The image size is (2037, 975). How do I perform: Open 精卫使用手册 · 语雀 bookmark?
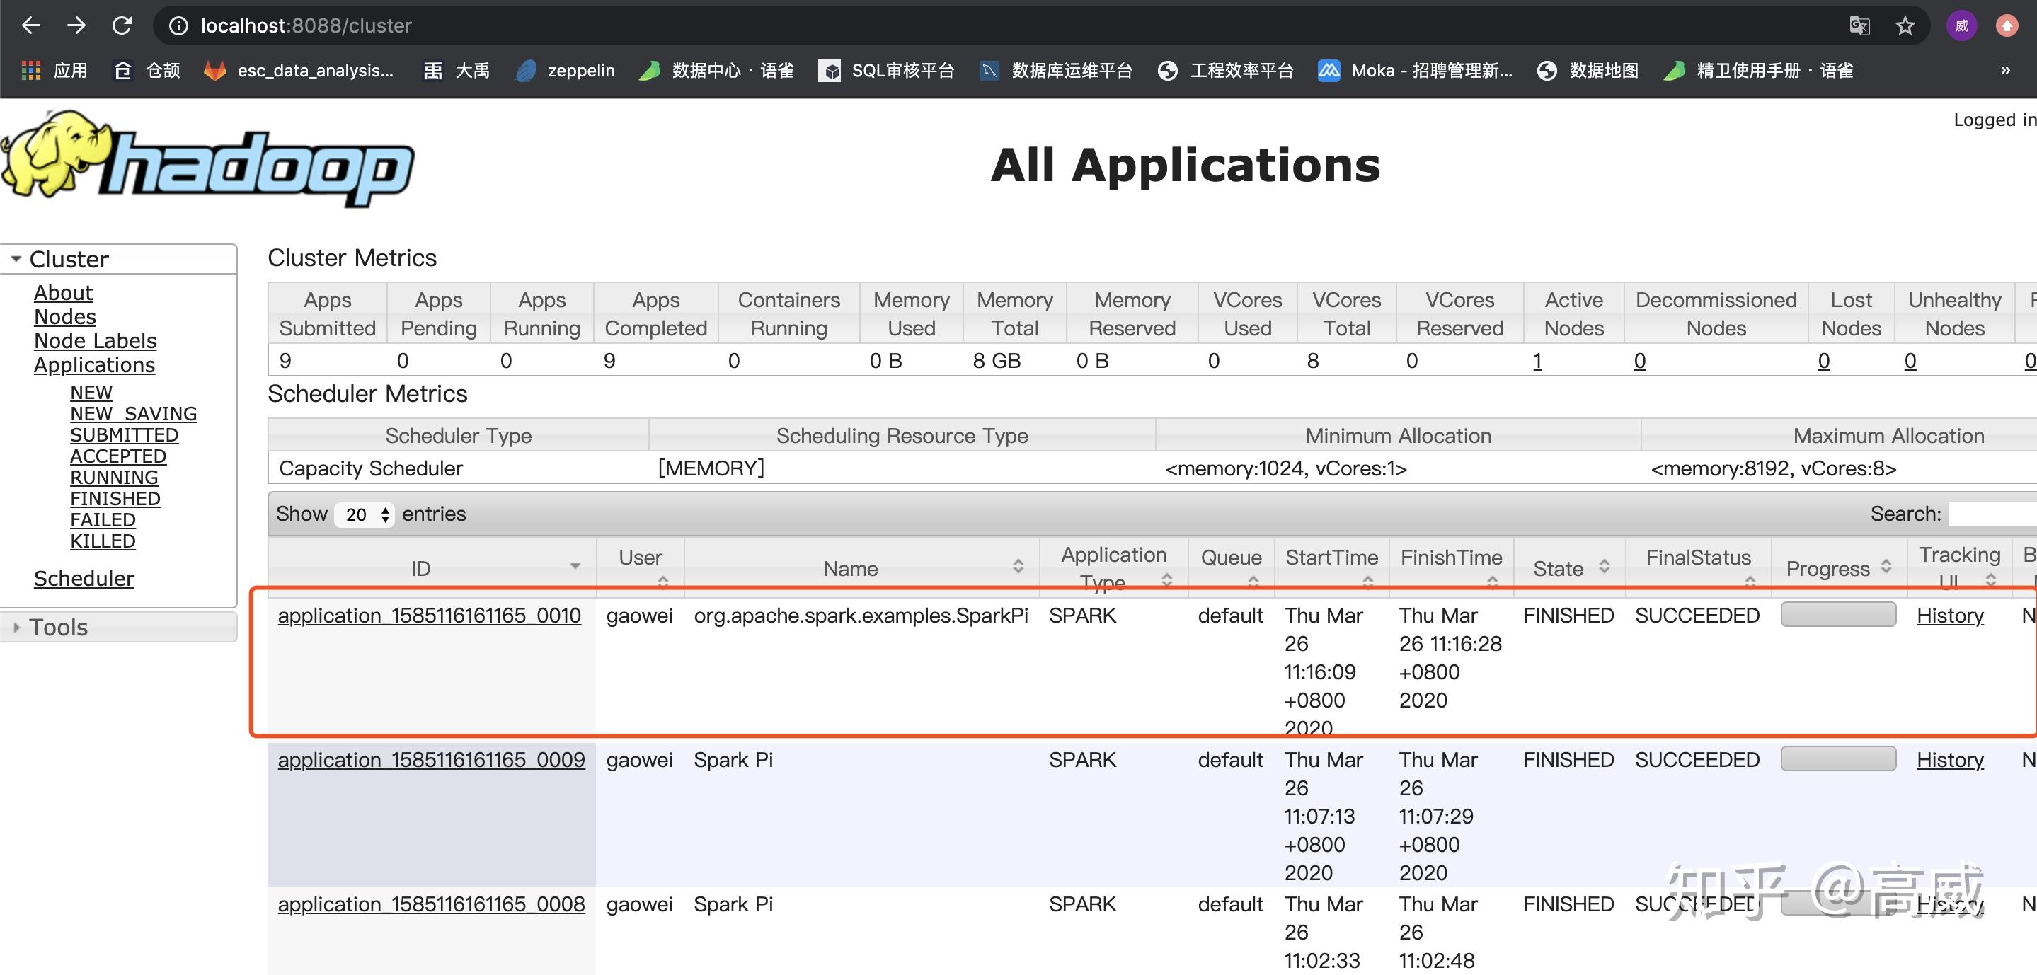click(1759, 70)
